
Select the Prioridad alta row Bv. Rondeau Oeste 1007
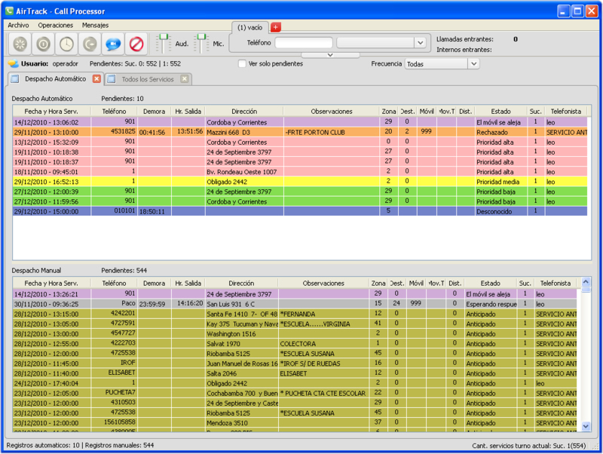coord(300,172)
